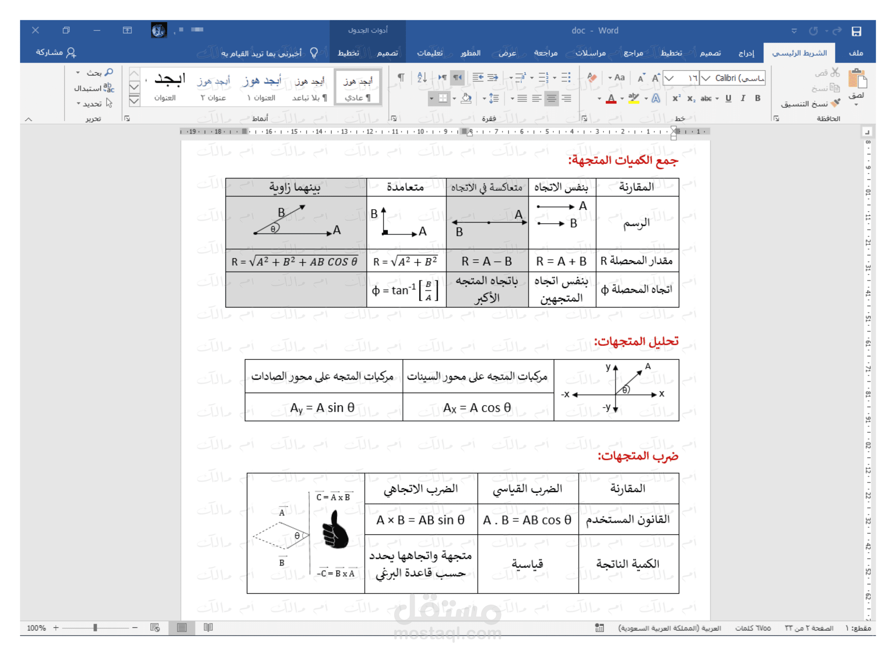This screenshot has height=656, width=896.
Task: Click the Shading paint bucket icon
Action: (x=466, y=98)
